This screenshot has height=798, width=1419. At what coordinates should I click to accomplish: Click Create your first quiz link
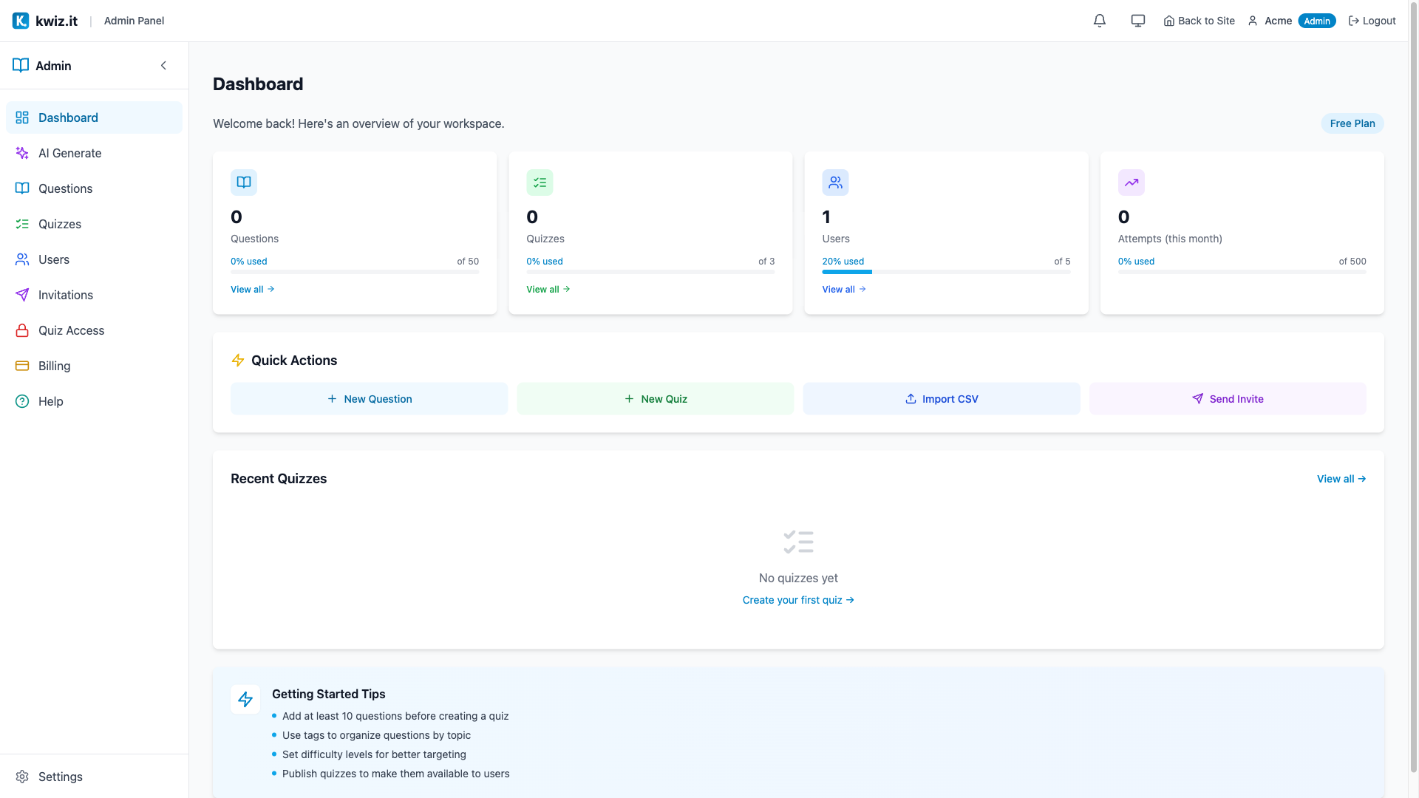click(798, 600)
